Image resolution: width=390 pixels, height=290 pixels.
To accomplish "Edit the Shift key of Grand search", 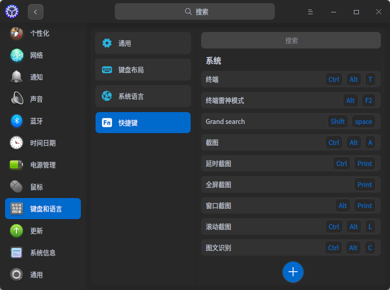I will [337, 121].
